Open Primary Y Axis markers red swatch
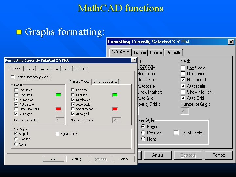Viewport: 236px width, 177px height. (x=115, y=109)
